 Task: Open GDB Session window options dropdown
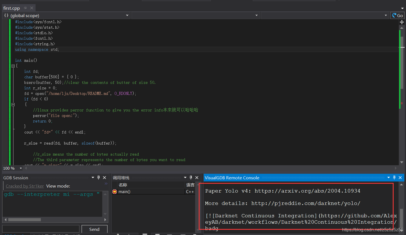[x=93, y=178]
